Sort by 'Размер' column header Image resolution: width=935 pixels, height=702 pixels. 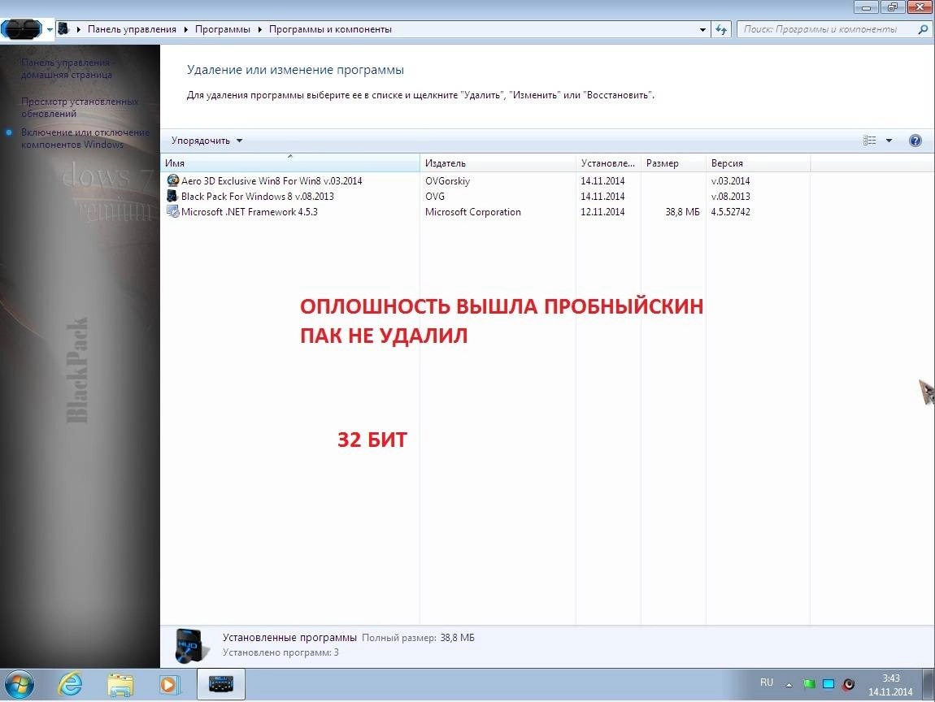673,162
